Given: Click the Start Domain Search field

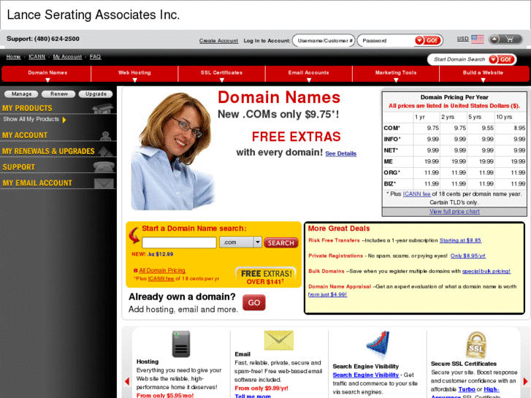Looking at the screenshot, I should pos(459,59).
